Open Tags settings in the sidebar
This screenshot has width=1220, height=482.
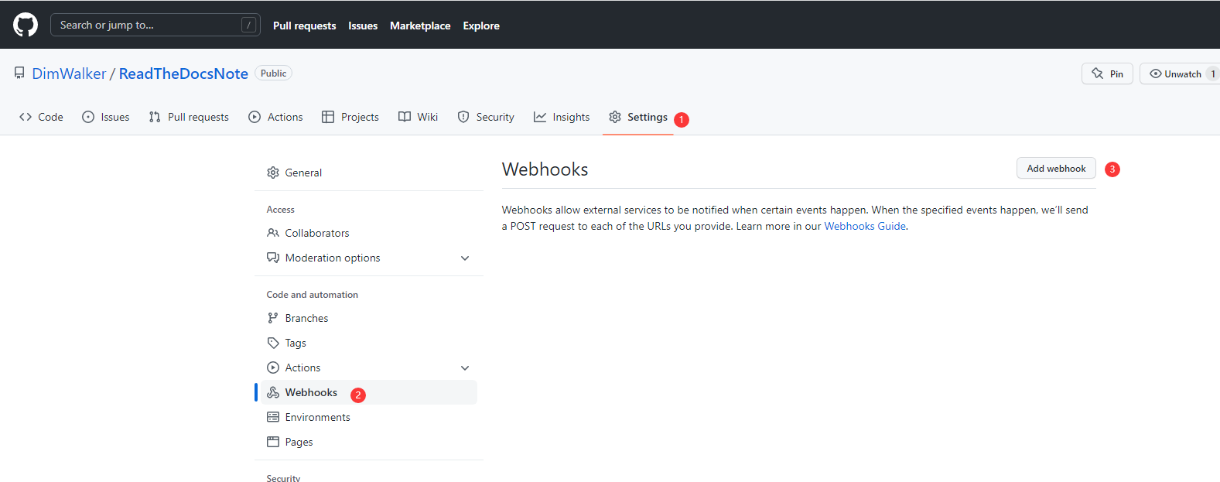(369, 343)
